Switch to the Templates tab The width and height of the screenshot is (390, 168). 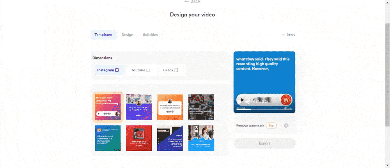[x=103, y=35]
